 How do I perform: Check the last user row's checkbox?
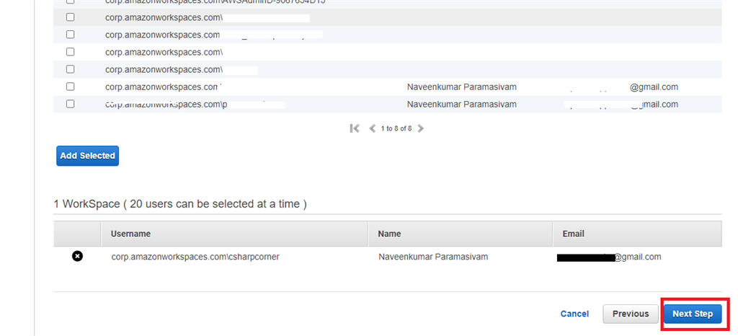pos(70,104)
